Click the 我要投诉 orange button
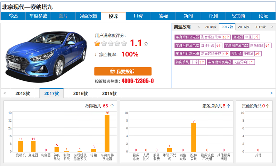Screen dimensions: 278x167 point(123,71)
